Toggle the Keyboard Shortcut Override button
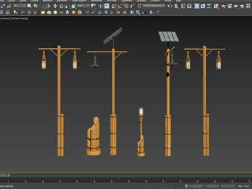 pos(107,6)
